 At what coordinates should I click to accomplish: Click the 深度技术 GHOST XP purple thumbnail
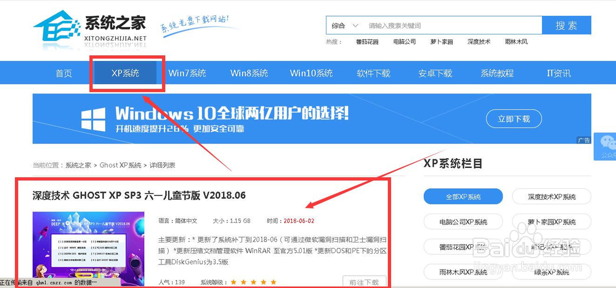pyautogui.click(x=88, y=249)
